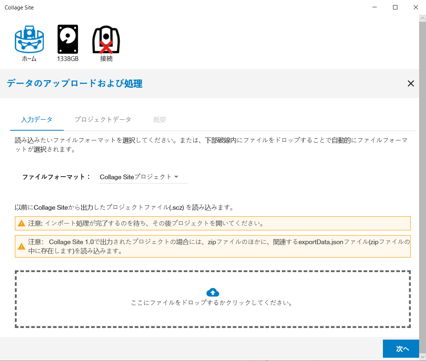Open the ファイルフォーマット dropdown showing Collage Siteプロジェクト
This screenshot has width=426, height=361.
[x=136, y=177]
